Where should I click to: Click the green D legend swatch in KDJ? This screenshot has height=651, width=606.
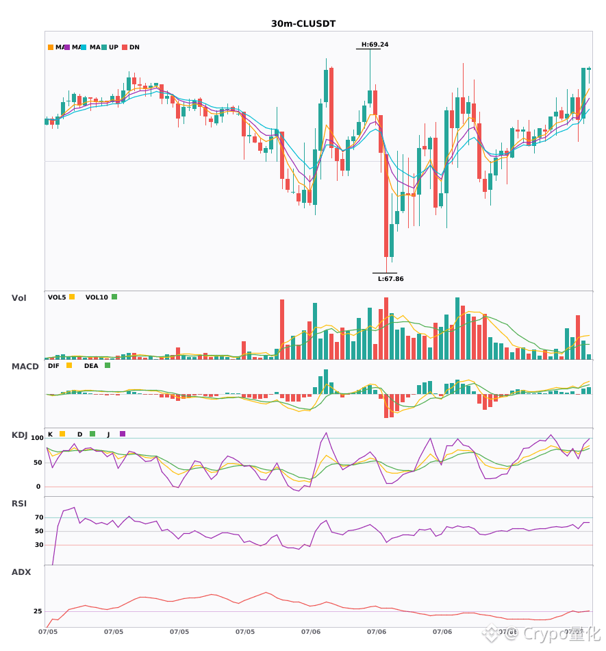(x=92, y=434)
